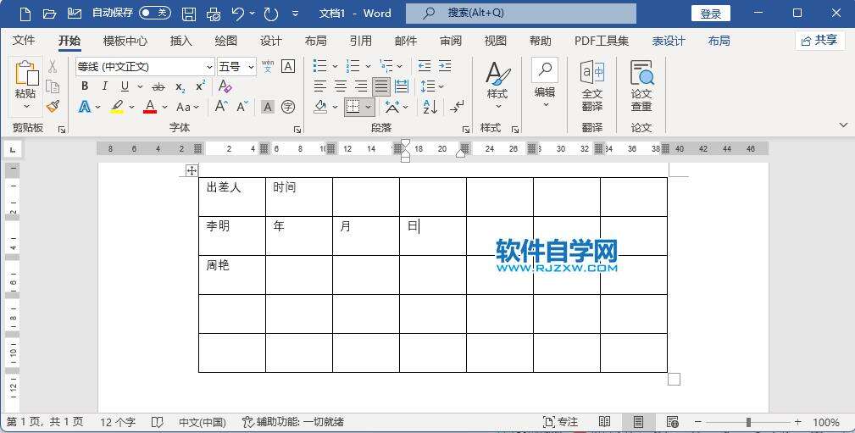855x433 pixels.
Task: Click the table resize handle at bottom-right
Action: [674, 379]
